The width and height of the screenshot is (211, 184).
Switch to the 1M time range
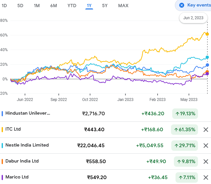coord(37,6)
